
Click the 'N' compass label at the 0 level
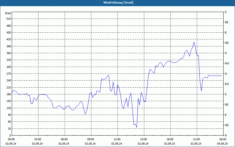pyautogui.click(x=226, y=136)
